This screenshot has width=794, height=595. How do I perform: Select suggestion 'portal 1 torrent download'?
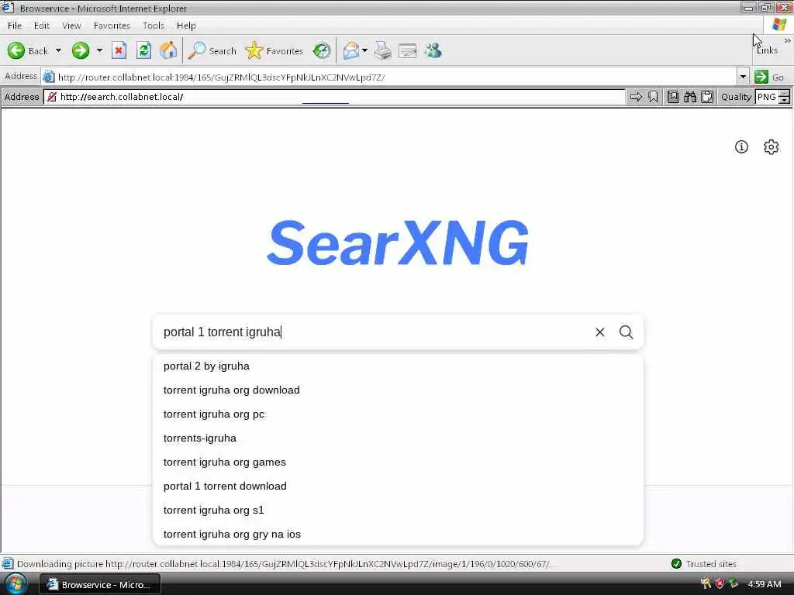point(398,487)
